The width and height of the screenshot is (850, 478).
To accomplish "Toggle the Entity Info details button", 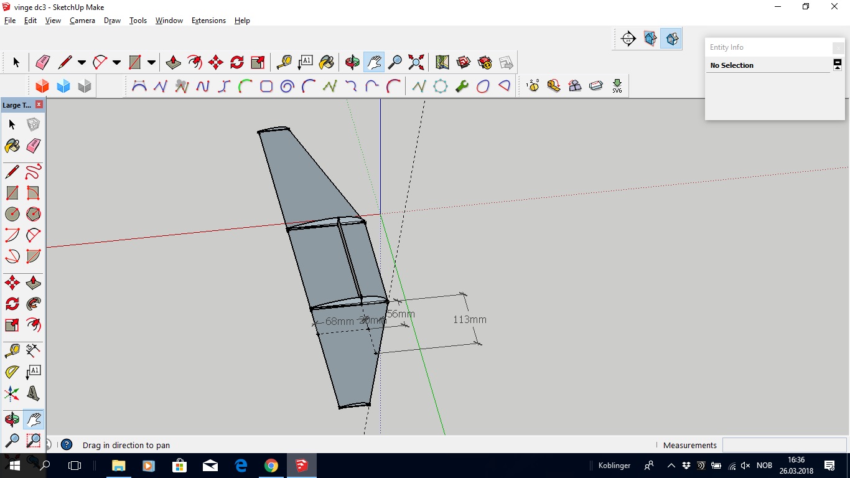I will 838,65.
